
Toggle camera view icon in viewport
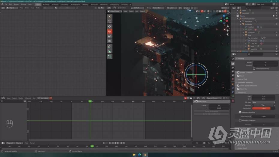pos(228,34)
